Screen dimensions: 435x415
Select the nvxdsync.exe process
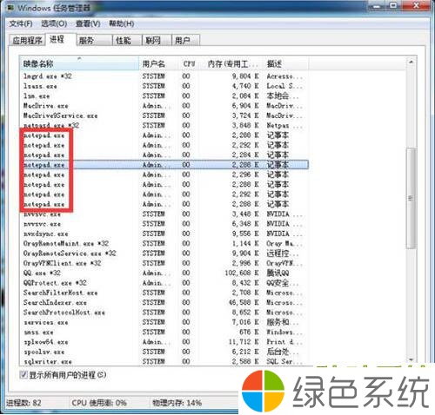click(x=164, y=234)
